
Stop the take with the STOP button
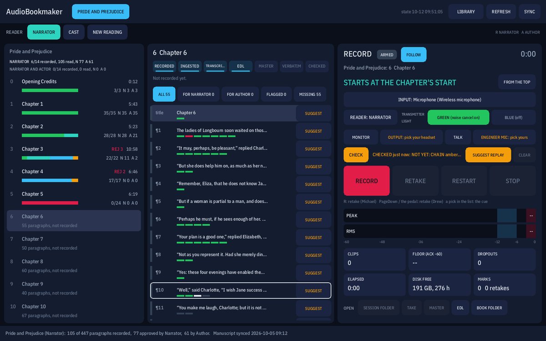tap(512, 181)
